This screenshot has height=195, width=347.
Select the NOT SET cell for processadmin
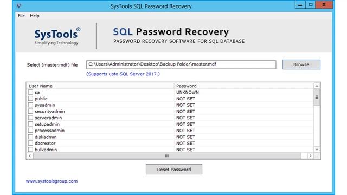185,131
